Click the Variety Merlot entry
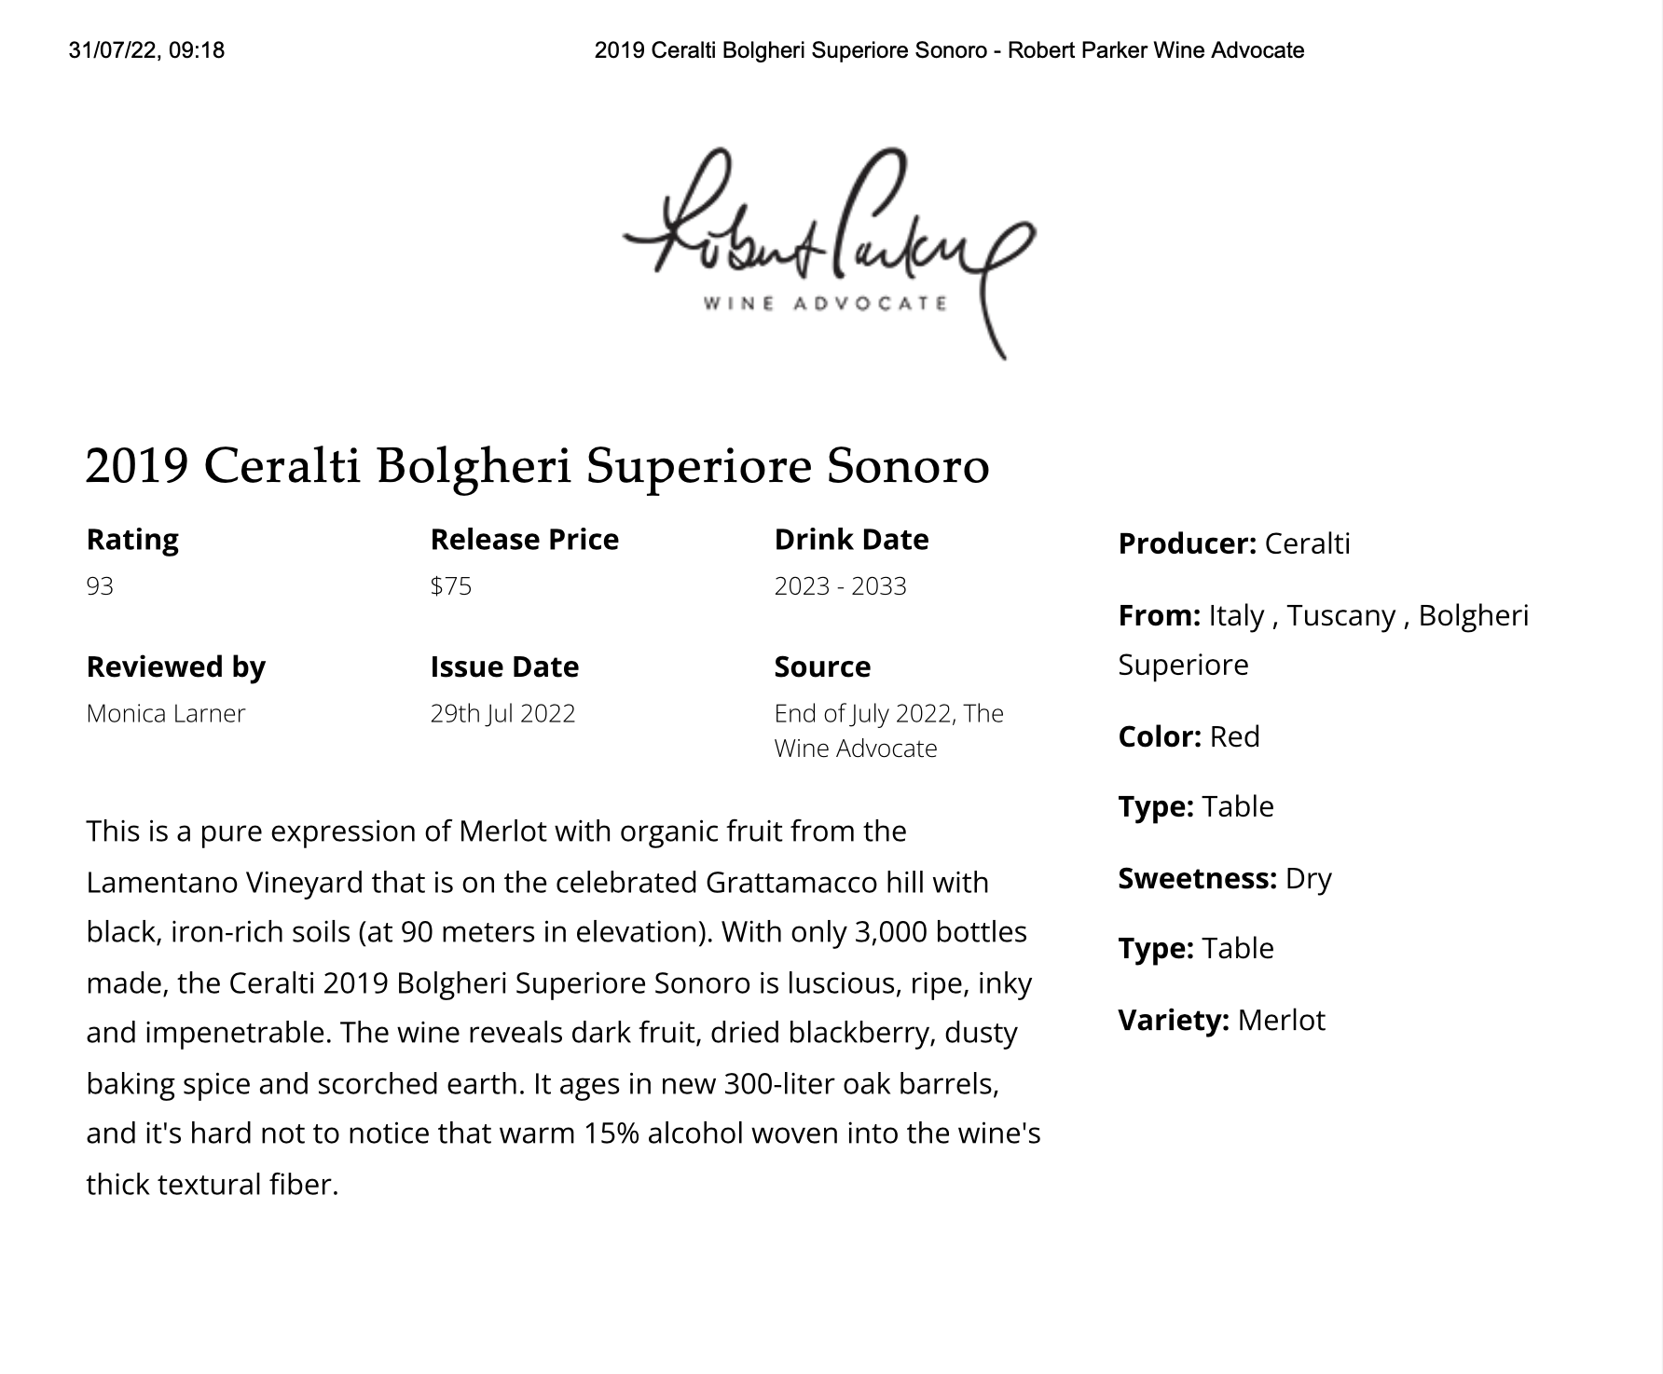This screenshot has height=1374, width=1663. click(1221, 1020)
